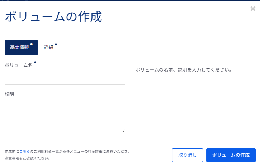Open the 詳細 tab
The width and height of the screenshot is (260, 166).
point(48,48)
